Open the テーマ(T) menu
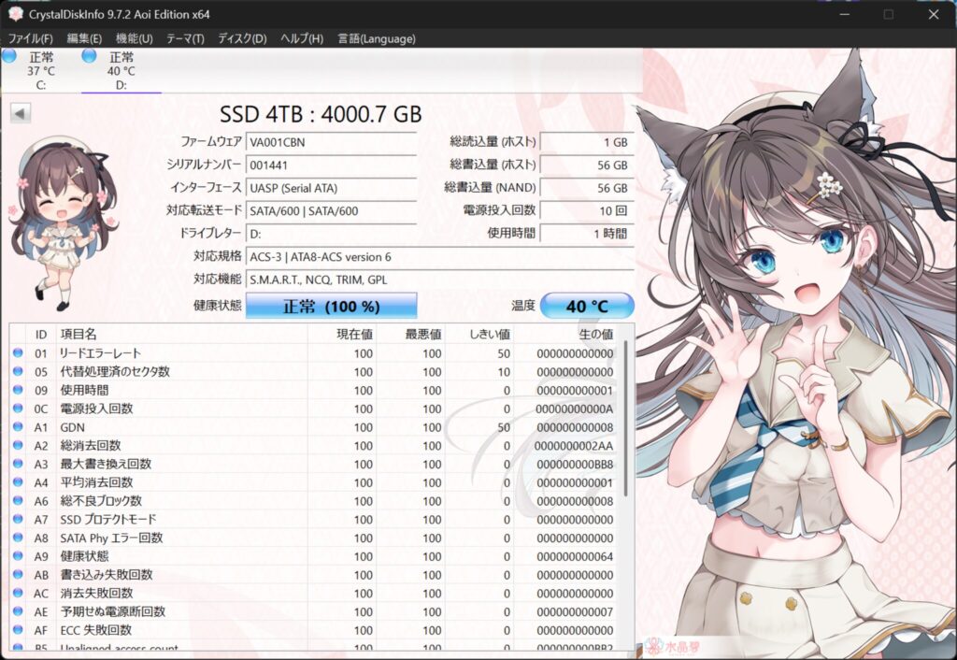Viewport: 957px width, 660px height. 184,38
